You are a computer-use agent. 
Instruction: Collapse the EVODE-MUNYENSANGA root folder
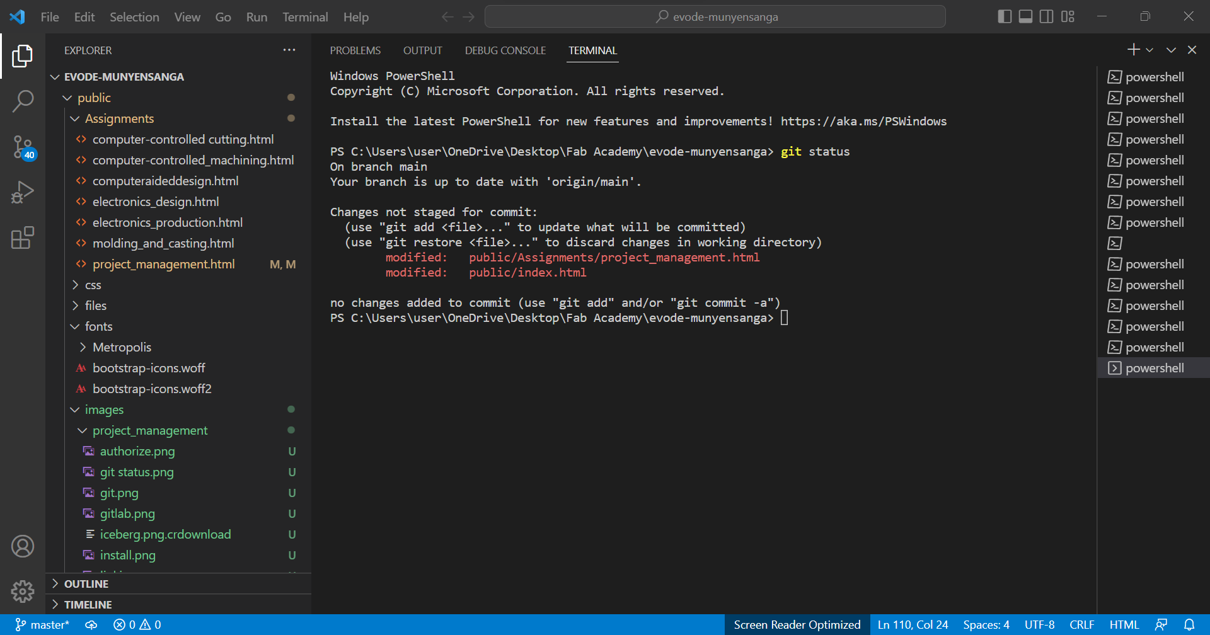click(x=178, y=77)
